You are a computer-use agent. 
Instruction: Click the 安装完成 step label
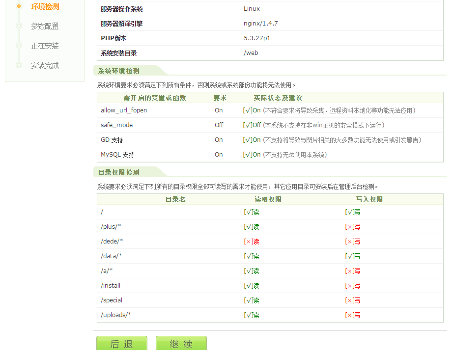coord(45,65)
